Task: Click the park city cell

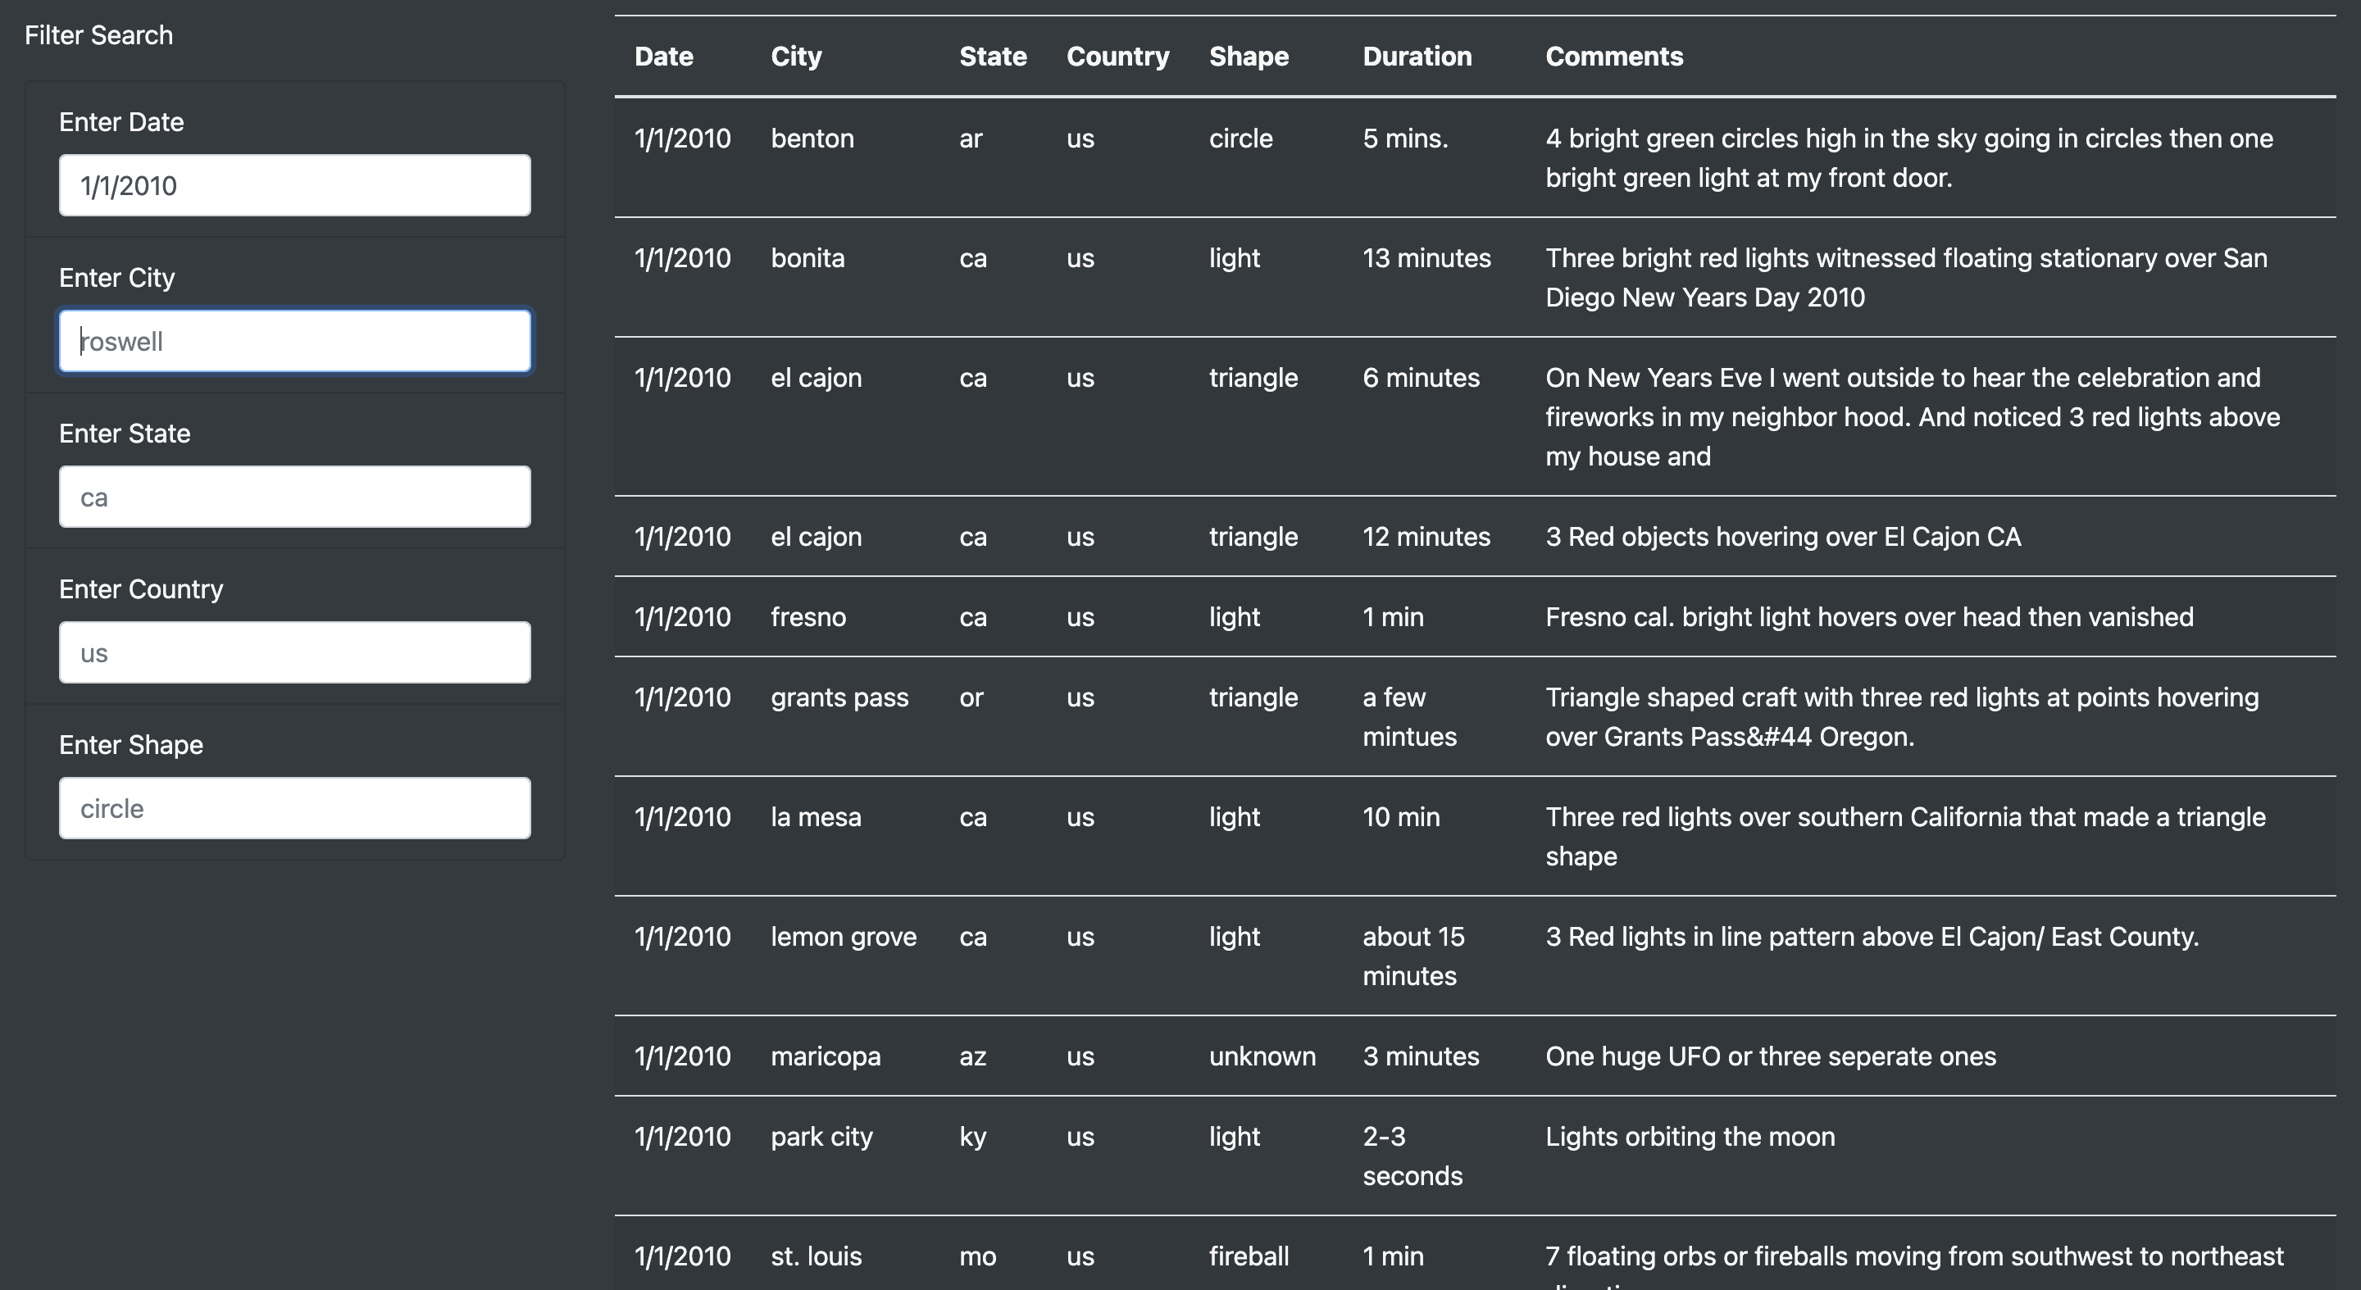Action: (821, 1136)
